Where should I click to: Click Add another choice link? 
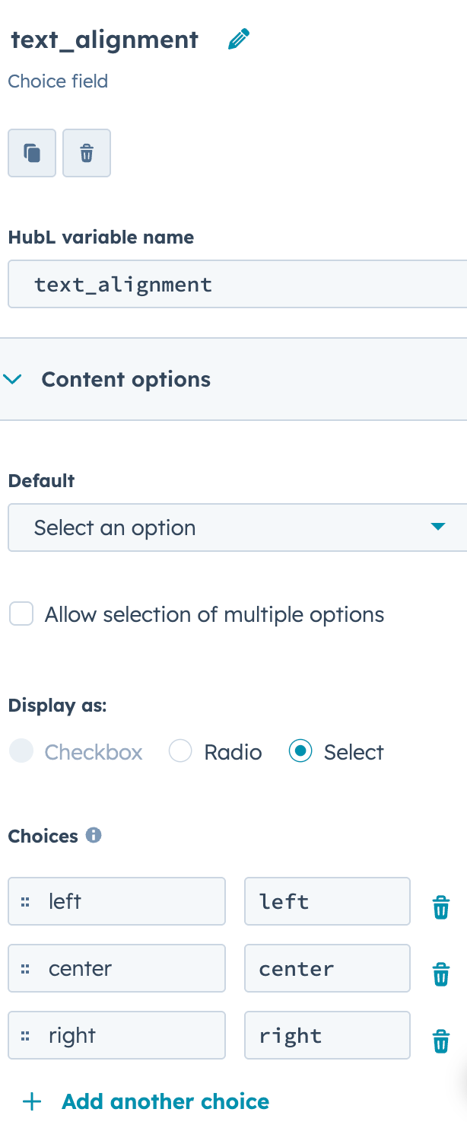[x=146, y=1101]
